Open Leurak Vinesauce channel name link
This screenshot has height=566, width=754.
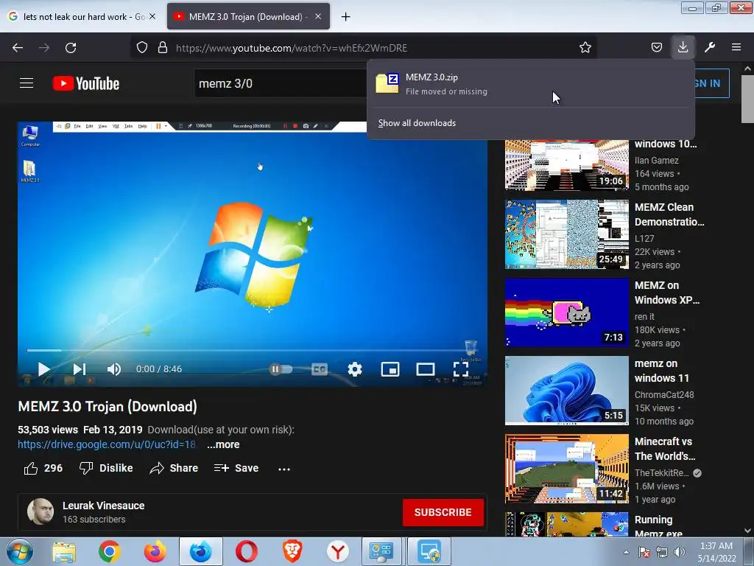point(103,506)
